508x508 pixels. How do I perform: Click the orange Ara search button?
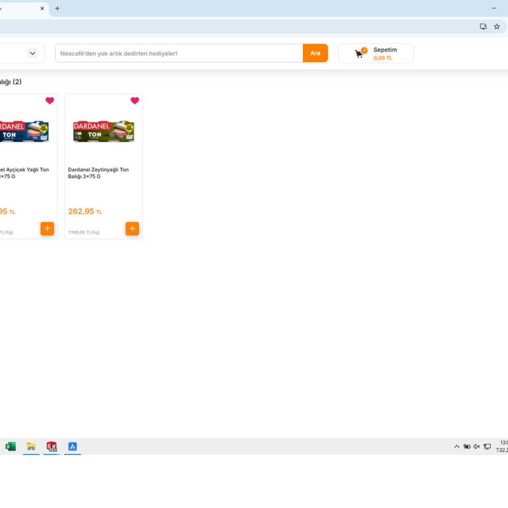(316, 53)
